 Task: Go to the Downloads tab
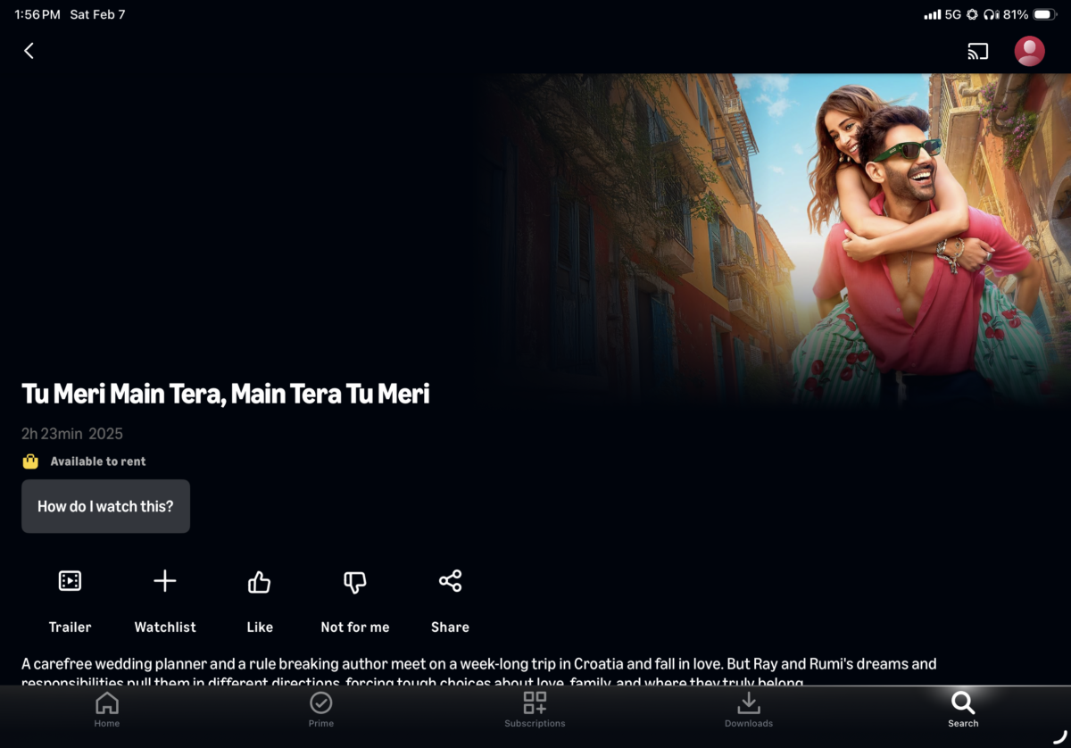[x=749, y=709]
